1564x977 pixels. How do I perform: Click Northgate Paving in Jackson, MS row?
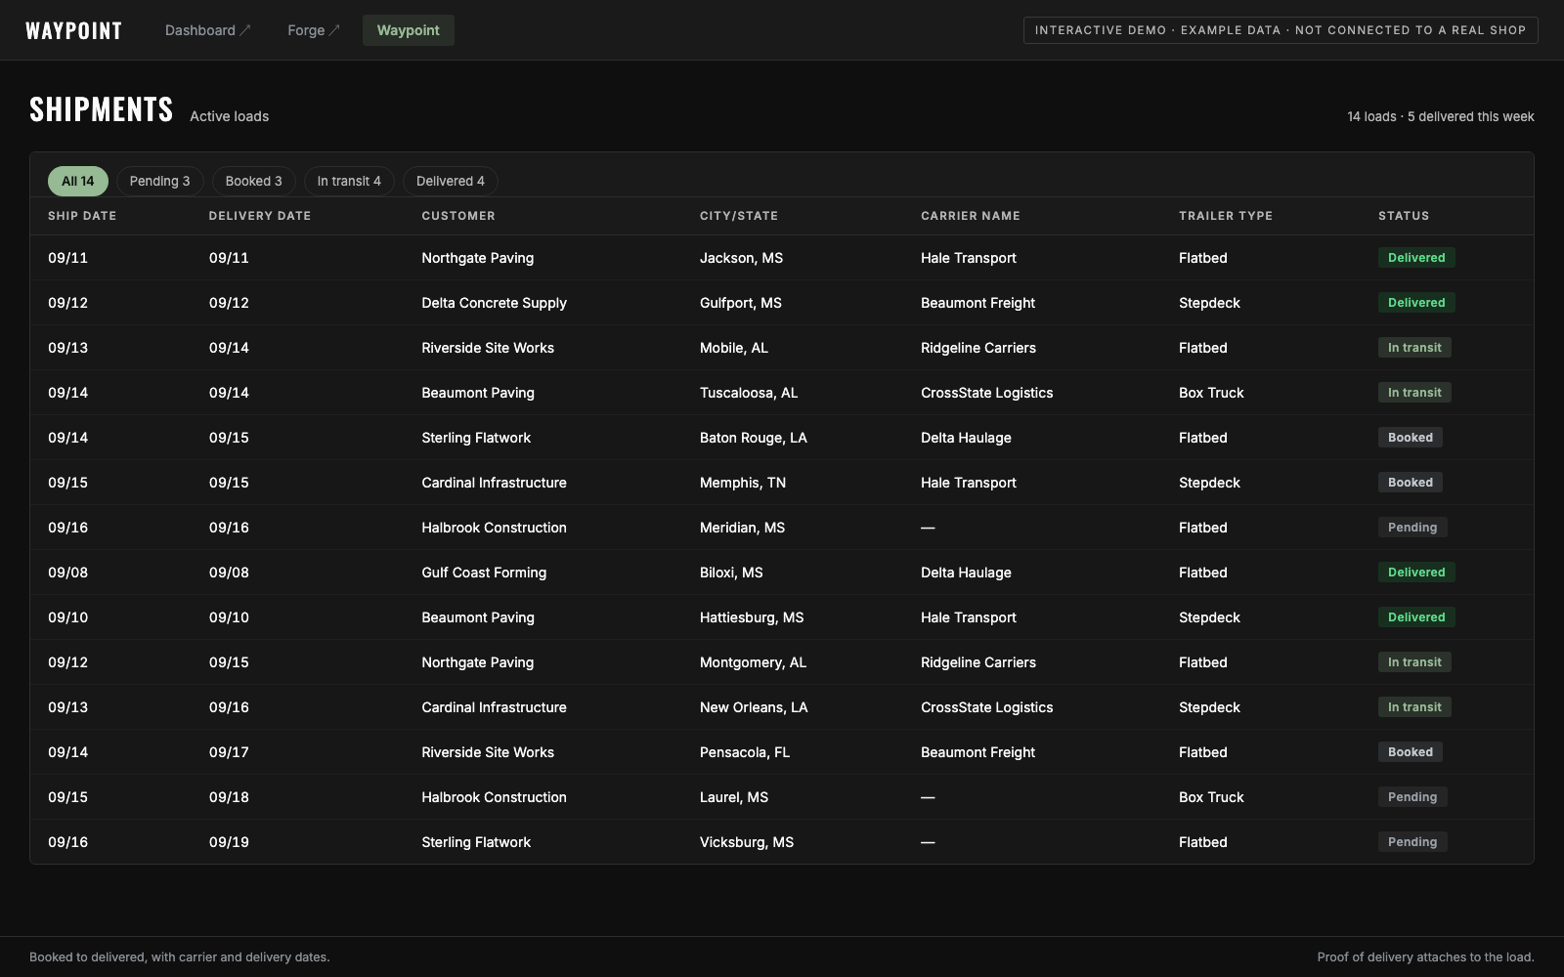477,258
